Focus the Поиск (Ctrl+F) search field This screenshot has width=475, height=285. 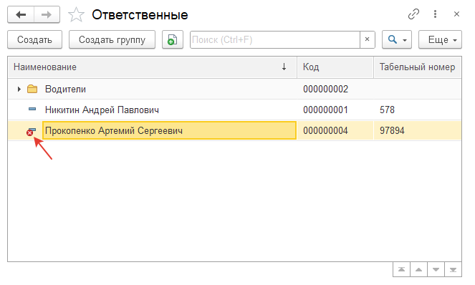click(x=275, y=39)
